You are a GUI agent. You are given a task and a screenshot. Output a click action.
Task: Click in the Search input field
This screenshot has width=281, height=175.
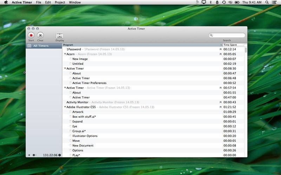[x=227, y=35]
